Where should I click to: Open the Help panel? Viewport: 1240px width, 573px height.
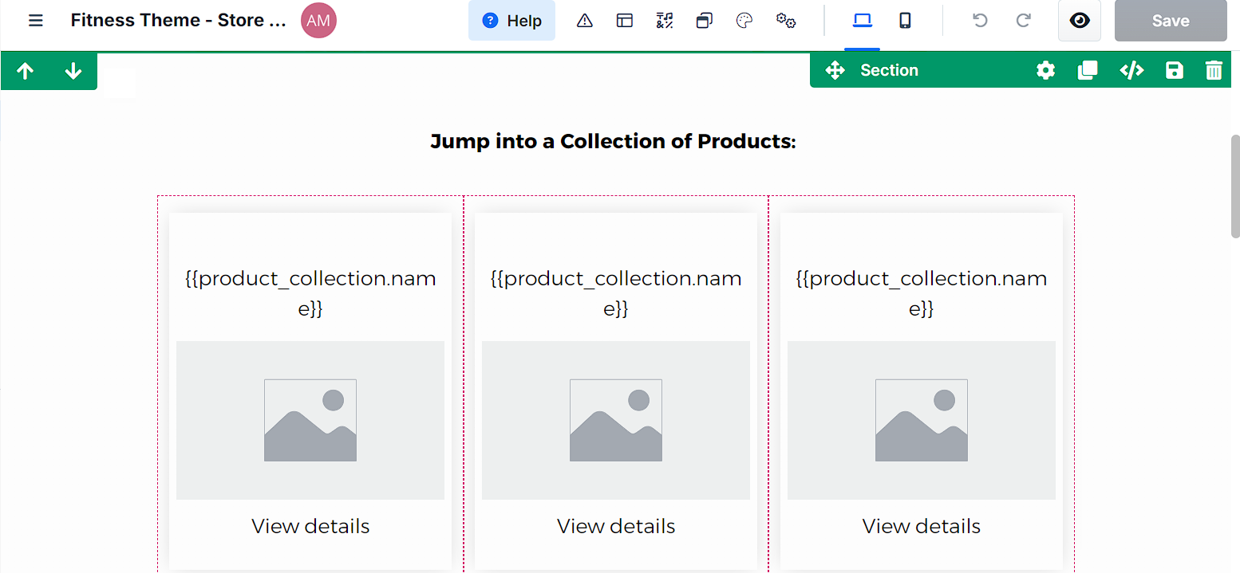coord(511,20)
